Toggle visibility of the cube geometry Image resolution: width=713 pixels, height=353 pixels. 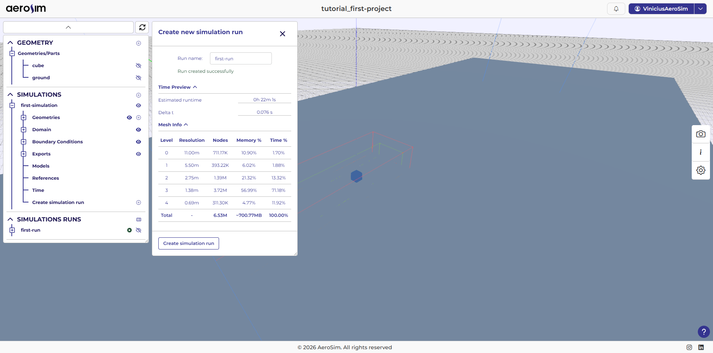click(138, 66)
